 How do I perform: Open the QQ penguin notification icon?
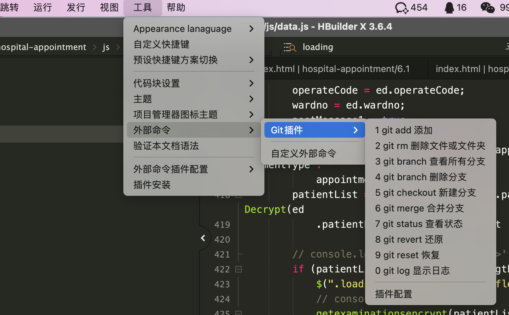pos(449,7)
